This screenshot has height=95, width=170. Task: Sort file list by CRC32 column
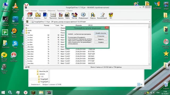pos(90,25)
